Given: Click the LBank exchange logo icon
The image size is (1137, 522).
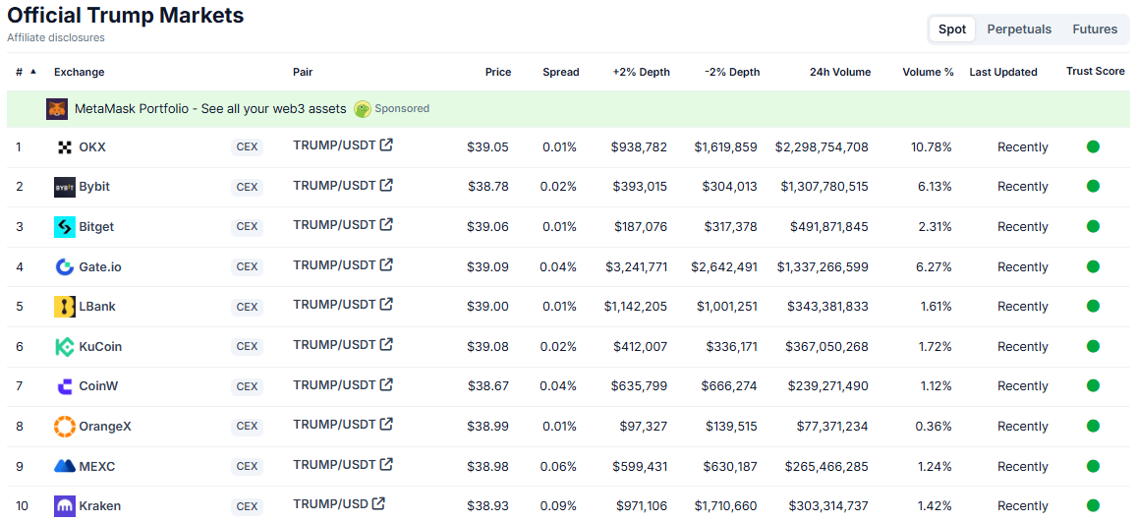Looking at the screenshot, I should click(65, 307).
